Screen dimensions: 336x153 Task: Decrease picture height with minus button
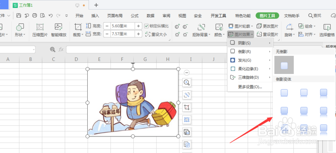click(107, 26)
